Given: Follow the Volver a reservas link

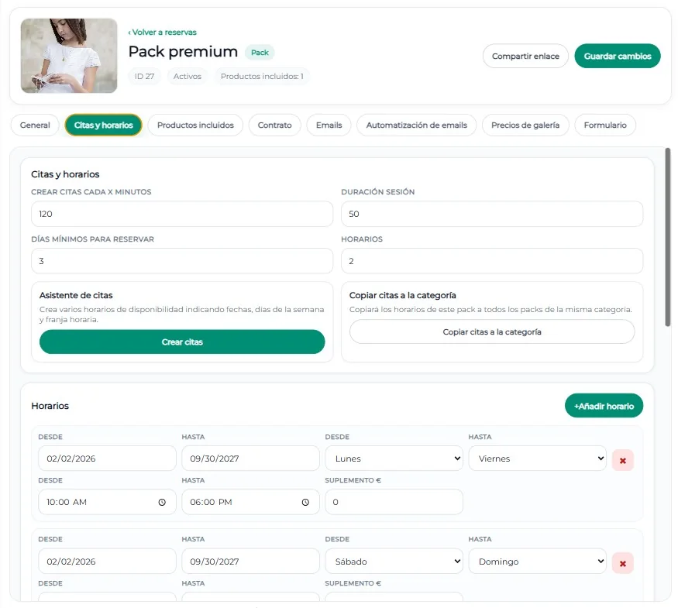Looking at the screenshot, I should pyautogui.click(x=162, y=33).
